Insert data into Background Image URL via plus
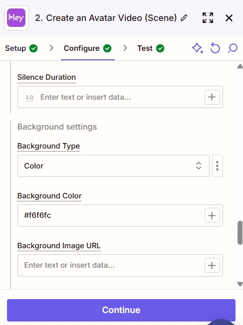243x325 pixels. [212, 265]
